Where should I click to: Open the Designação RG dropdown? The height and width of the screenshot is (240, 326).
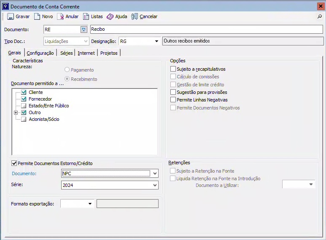(156, 41)
